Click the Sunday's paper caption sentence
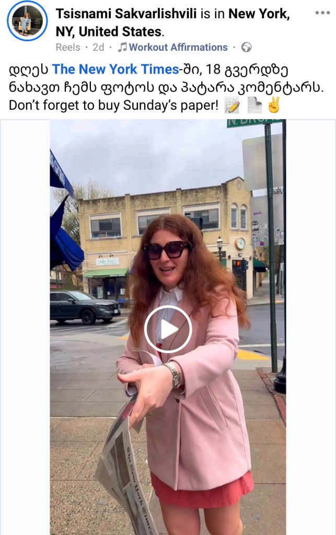 [113, 105]
